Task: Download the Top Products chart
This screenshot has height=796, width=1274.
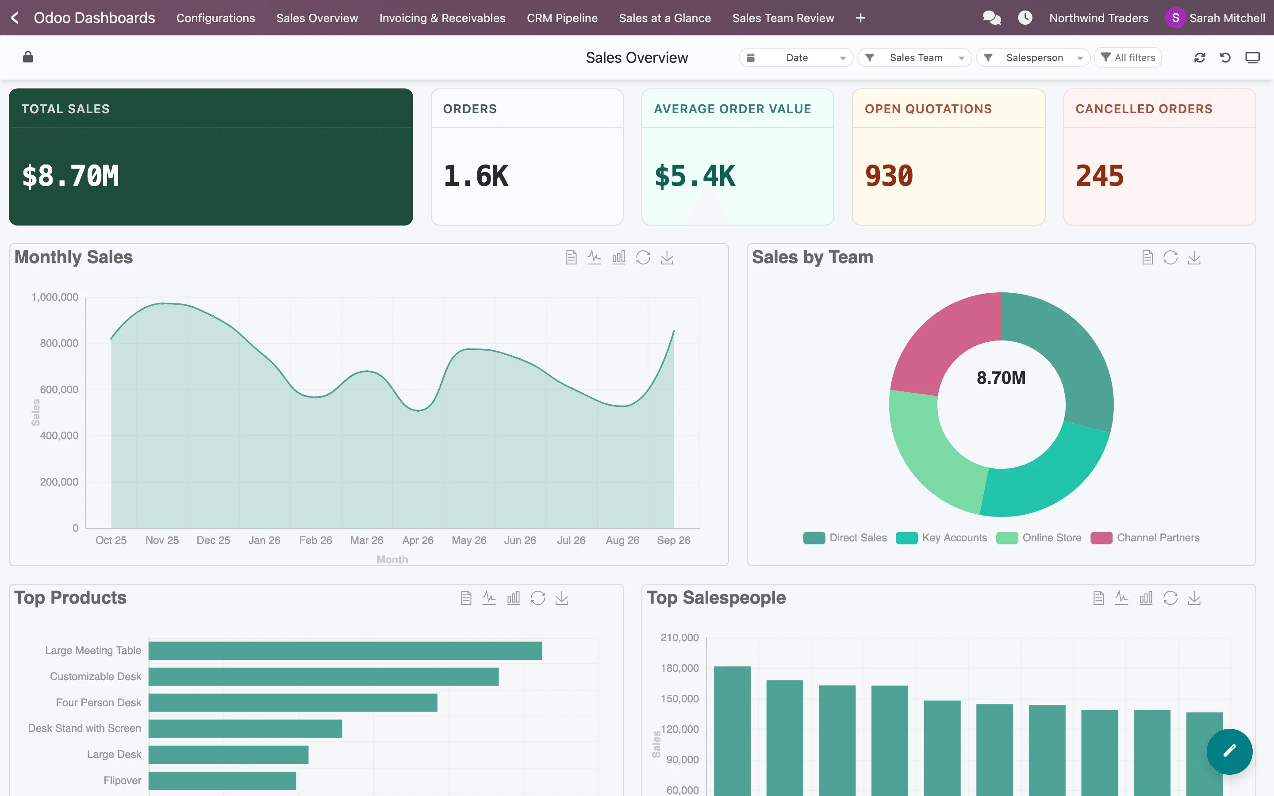Action: tap(562, 598)
